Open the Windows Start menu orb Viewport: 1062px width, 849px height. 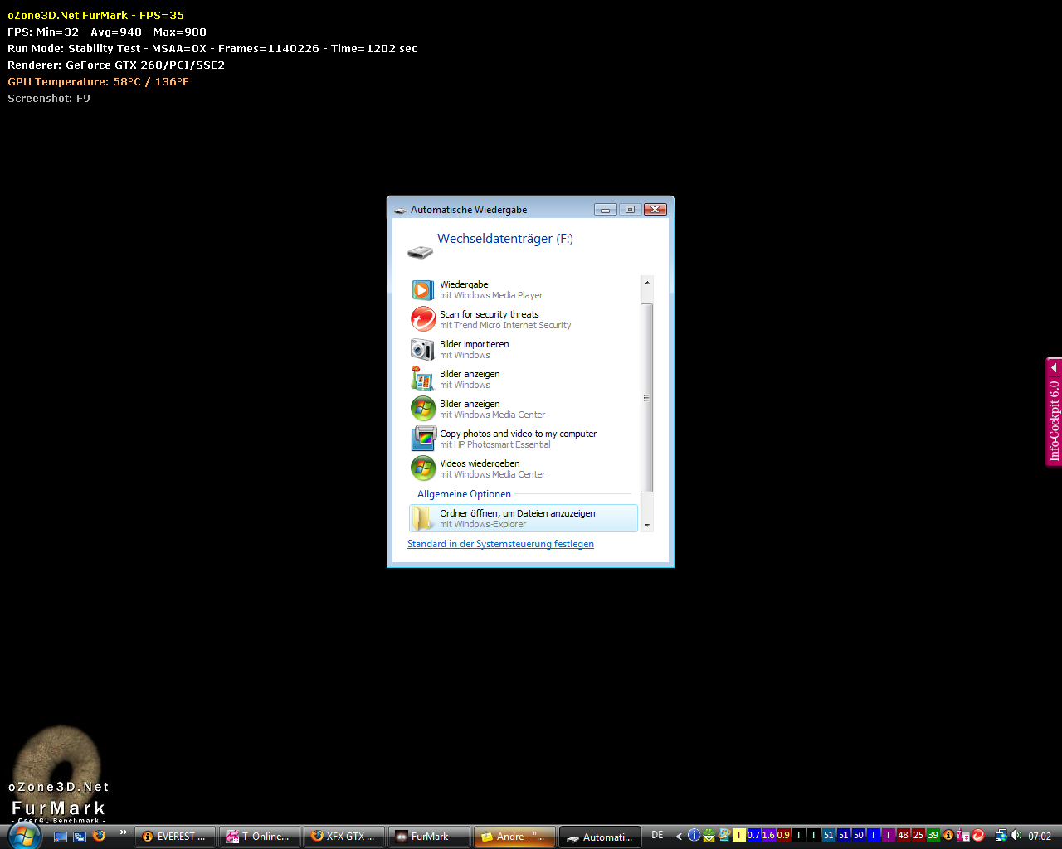(24, 835)
